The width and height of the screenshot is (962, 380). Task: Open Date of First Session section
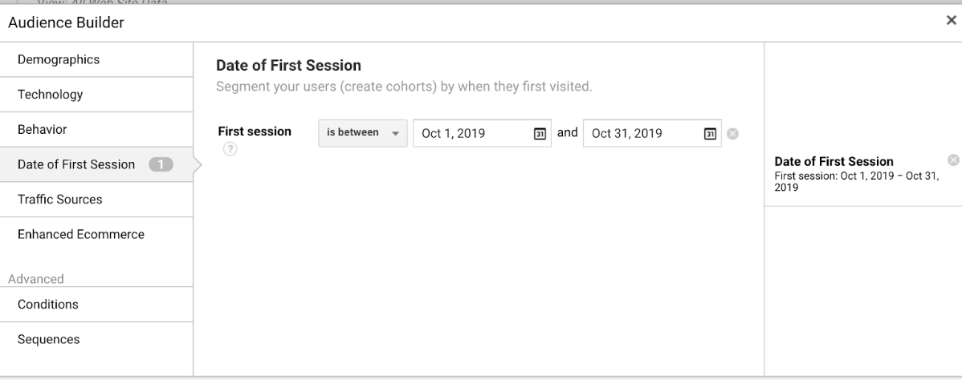96,164
